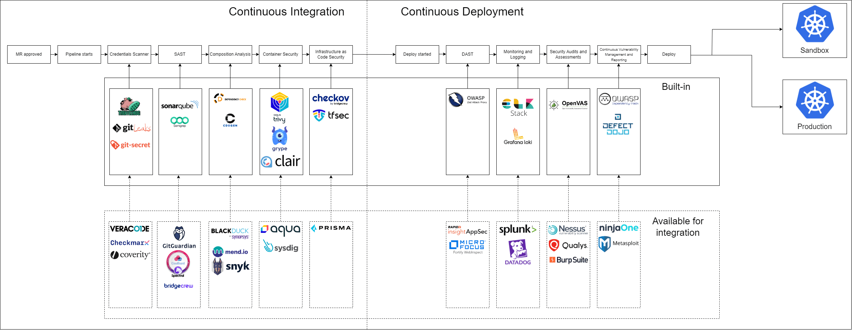Select the MR approved step box

pos(28,54)
